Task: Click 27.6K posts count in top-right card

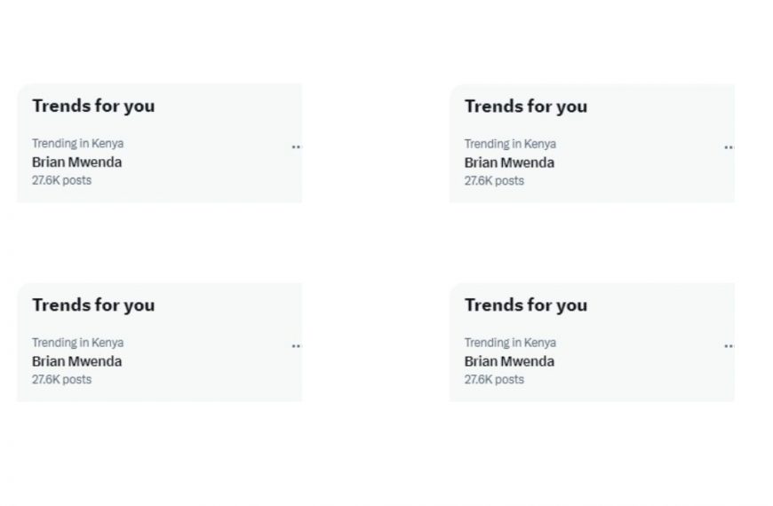Action: tap(494, 181)
